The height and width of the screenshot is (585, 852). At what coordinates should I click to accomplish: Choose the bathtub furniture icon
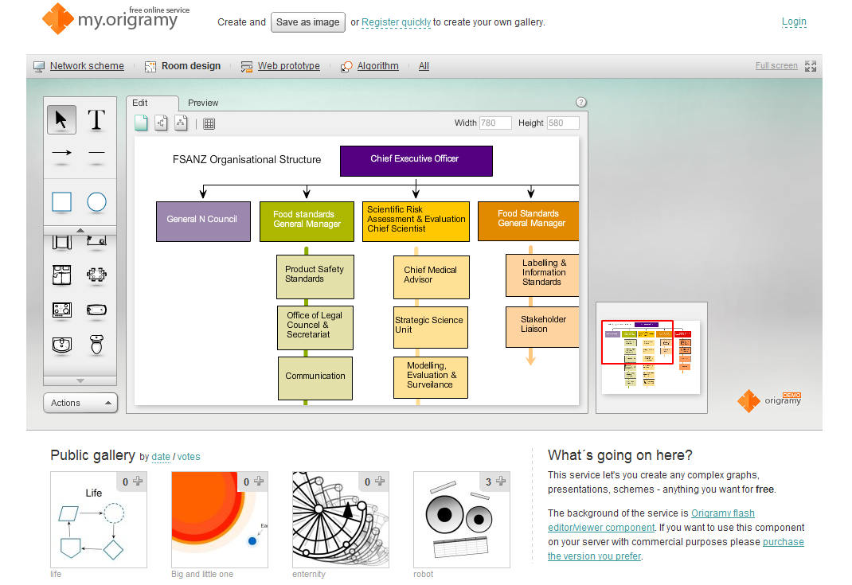coord(96,310)
